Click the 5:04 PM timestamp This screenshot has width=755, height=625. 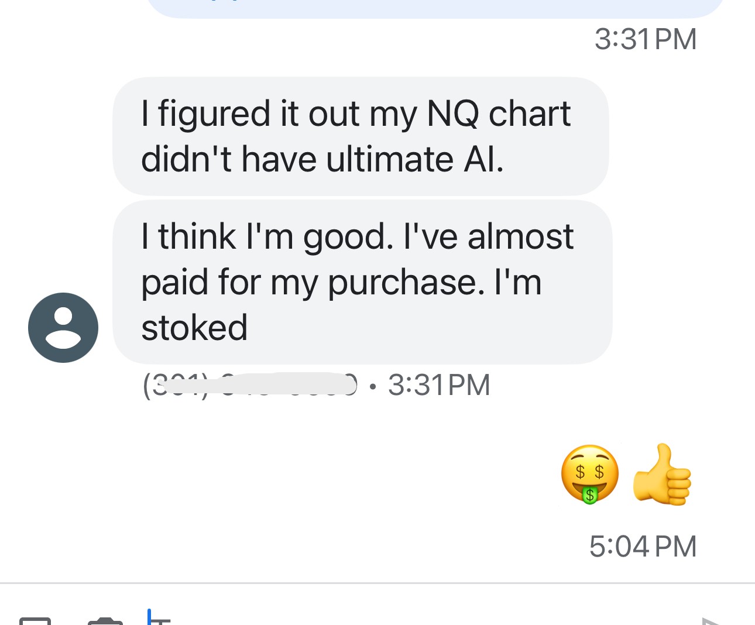point(643,547)
